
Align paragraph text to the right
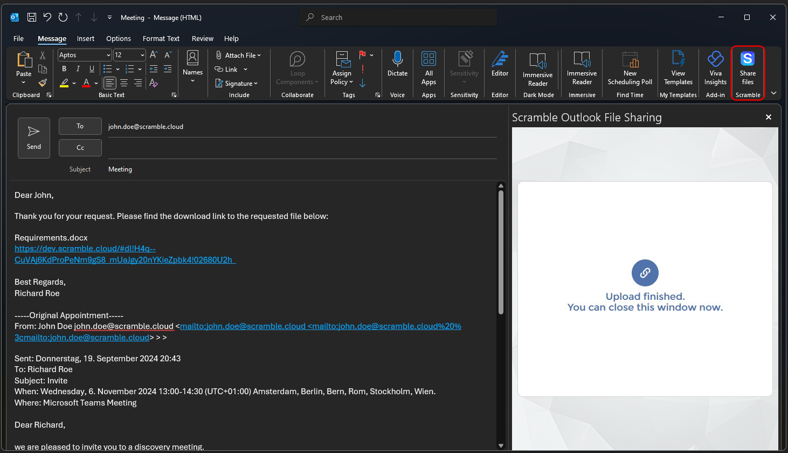click(x=138, y=83)
